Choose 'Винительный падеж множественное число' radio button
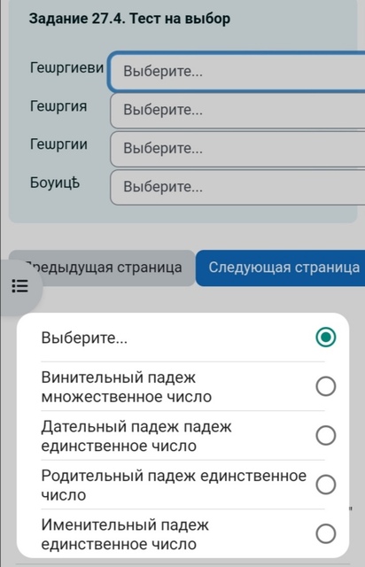365x567 pixels. tap(325, 386)
